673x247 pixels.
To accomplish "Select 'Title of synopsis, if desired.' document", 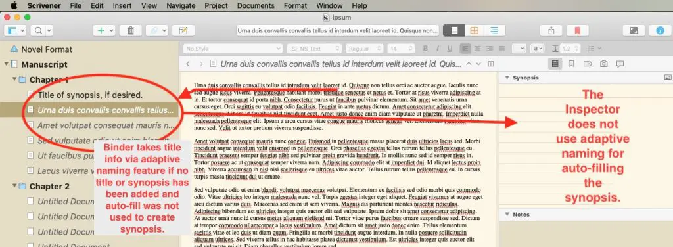I will pyautogui.click(x=90, y=95).
